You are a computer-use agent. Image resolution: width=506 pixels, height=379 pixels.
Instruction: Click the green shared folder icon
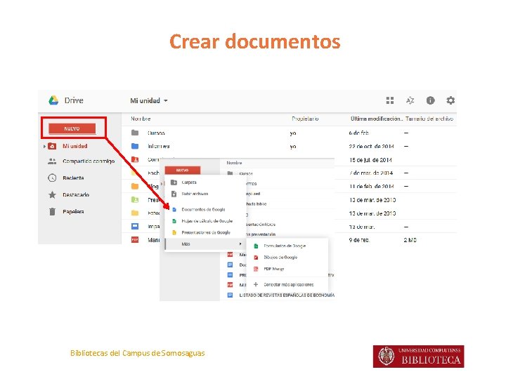(x=135, y=199)
